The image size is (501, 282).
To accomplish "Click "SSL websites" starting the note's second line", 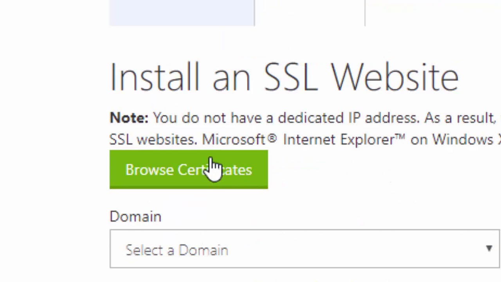I will pyautogui.click(x=153, y=139).
